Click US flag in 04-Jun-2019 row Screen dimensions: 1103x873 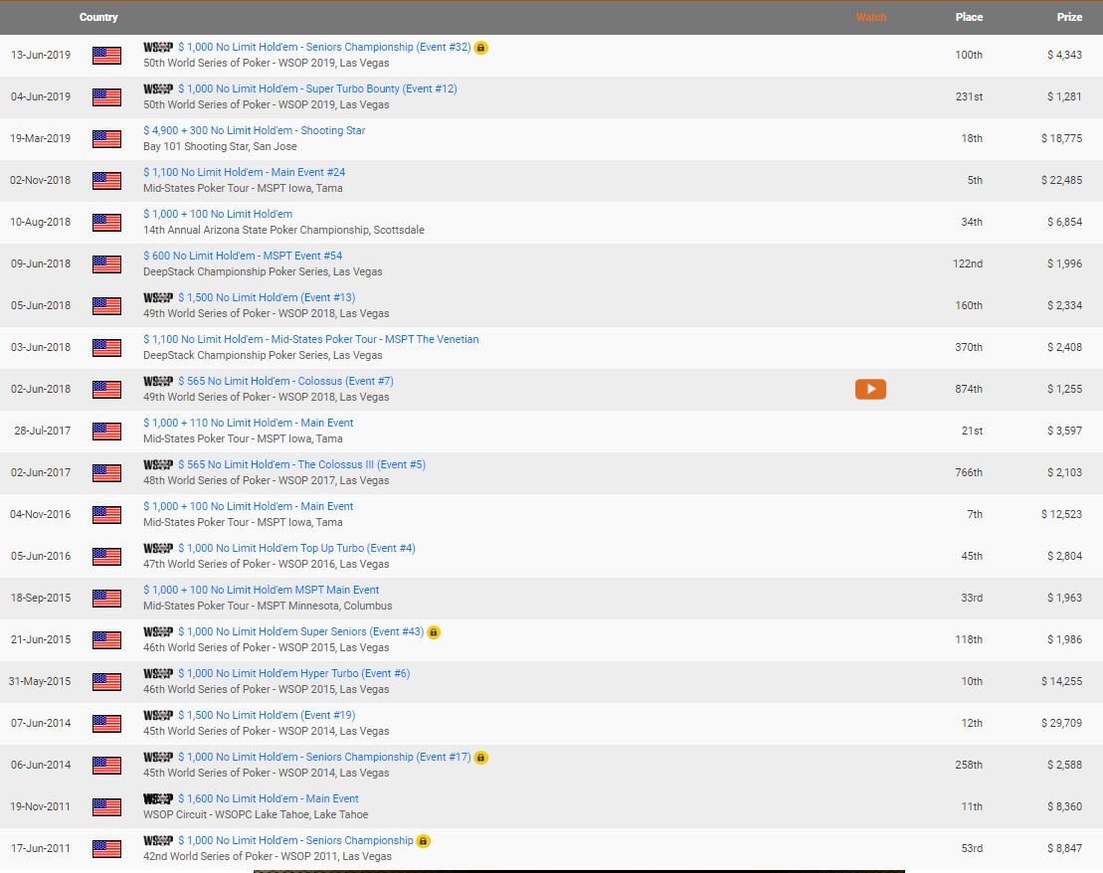107,97
